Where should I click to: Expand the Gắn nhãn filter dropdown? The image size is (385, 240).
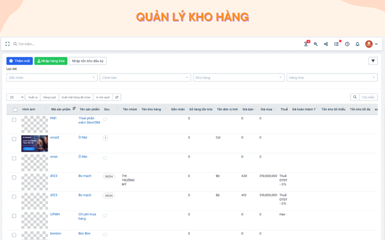tap(52, 78)
